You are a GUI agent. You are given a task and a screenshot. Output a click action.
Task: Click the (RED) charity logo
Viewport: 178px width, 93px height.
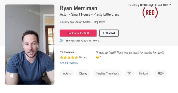pyautogui.click(x=150, y=13)
